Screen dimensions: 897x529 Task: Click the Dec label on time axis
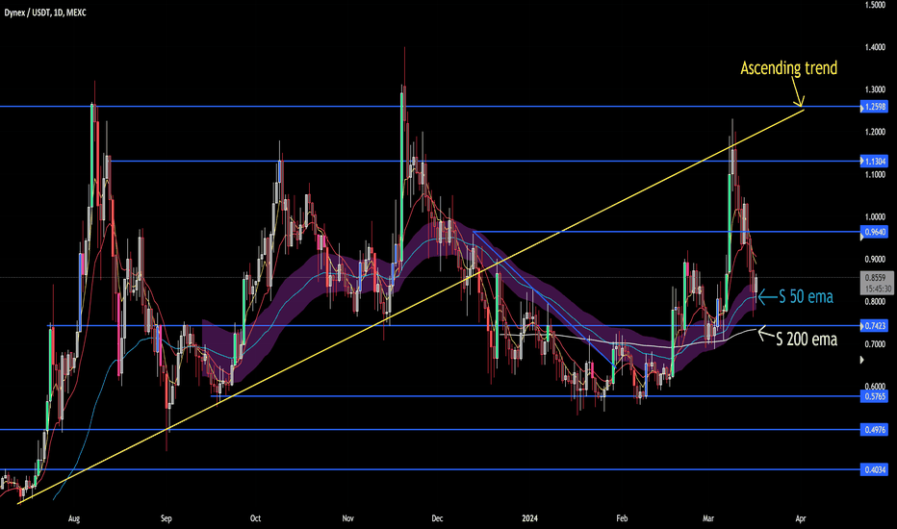437,518
